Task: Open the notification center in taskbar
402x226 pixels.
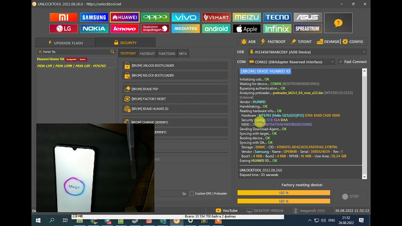Action: [x=361, y=220]
